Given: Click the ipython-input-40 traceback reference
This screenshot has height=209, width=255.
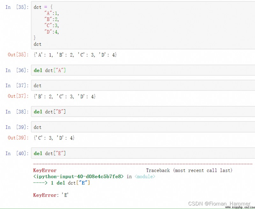Looking at the screenshot, I should [x=78, y=176].
